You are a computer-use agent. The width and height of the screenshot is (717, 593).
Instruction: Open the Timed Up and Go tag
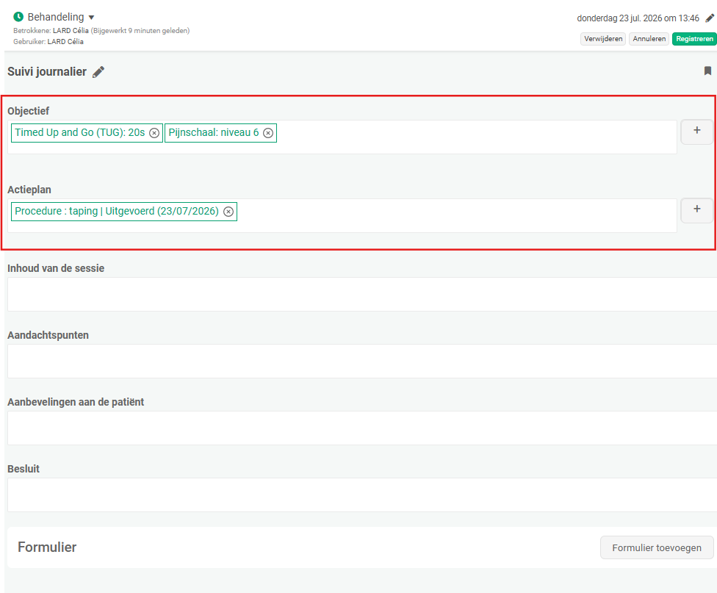pos(79,133)
